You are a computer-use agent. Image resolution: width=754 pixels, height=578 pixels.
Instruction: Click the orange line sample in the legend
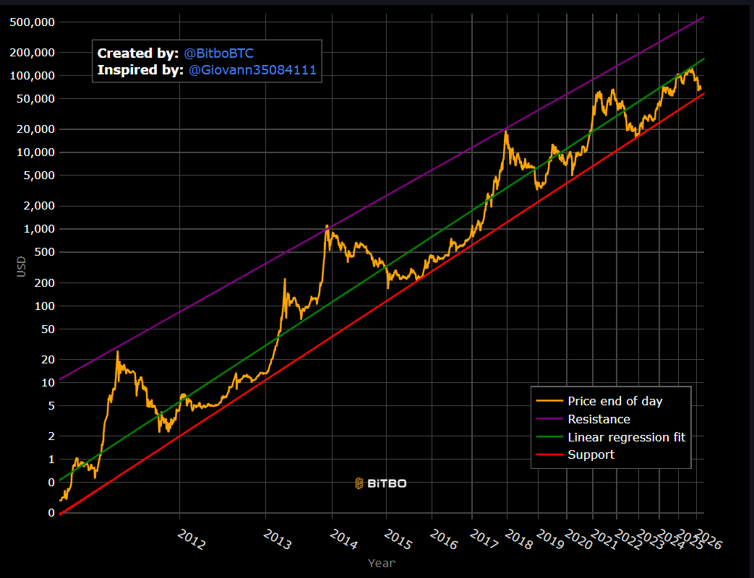coord(549,401)
